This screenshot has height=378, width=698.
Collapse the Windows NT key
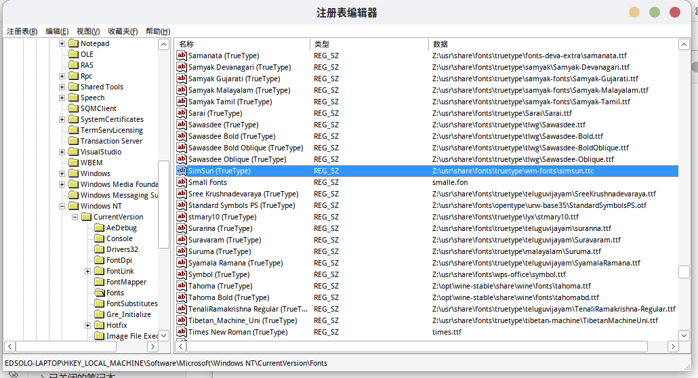click(62, 206)
